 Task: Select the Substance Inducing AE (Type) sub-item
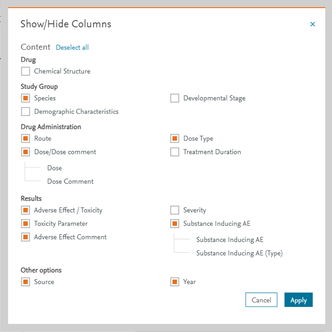(x=240, y=253)
